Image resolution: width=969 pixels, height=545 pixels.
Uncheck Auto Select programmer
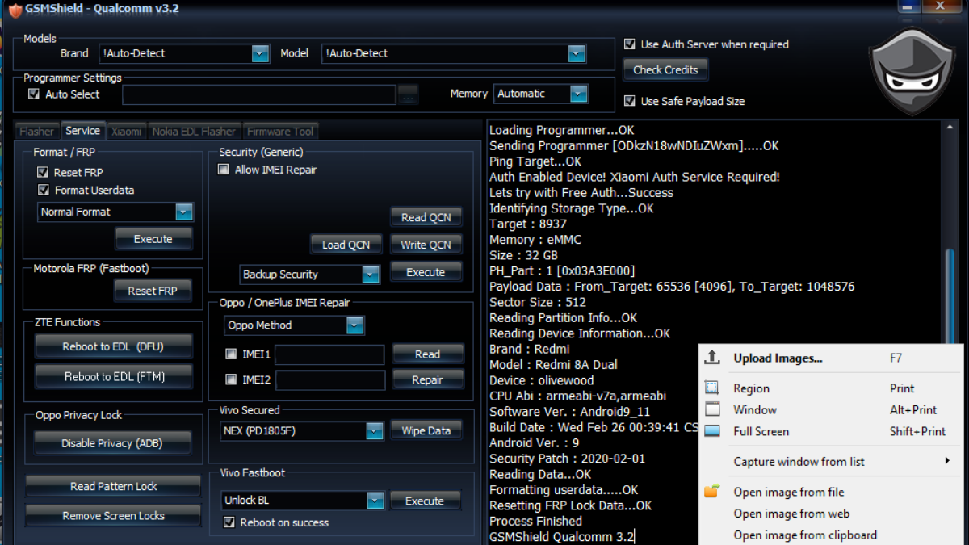coord(34,94)
